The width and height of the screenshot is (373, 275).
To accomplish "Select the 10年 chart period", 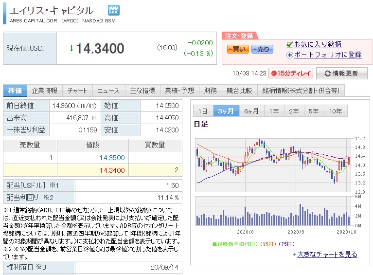I will pyautogui.click(x=336, y=111).
